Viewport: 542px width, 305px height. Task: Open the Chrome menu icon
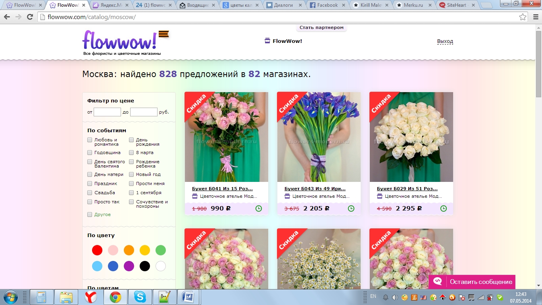[x=534, y=17]
